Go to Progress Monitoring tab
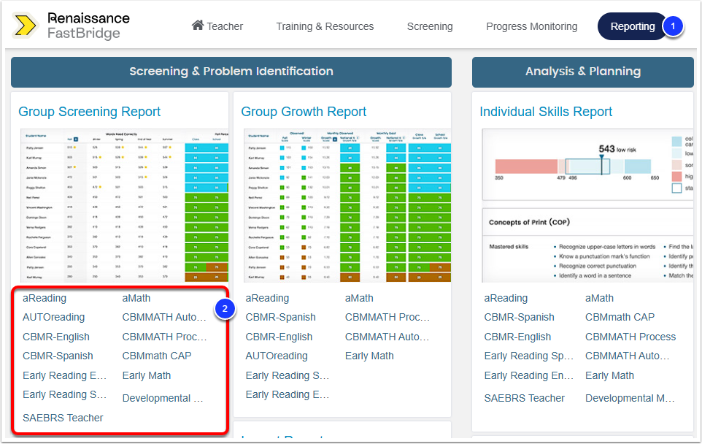This screenshot has width=702, height=444. [x=531, y=26]
